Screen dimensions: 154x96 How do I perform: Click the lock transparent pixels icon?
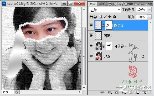[100, 17]
